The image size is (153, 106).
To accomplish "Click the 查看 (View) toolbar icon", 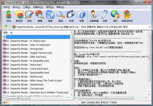I will (40, 14).
